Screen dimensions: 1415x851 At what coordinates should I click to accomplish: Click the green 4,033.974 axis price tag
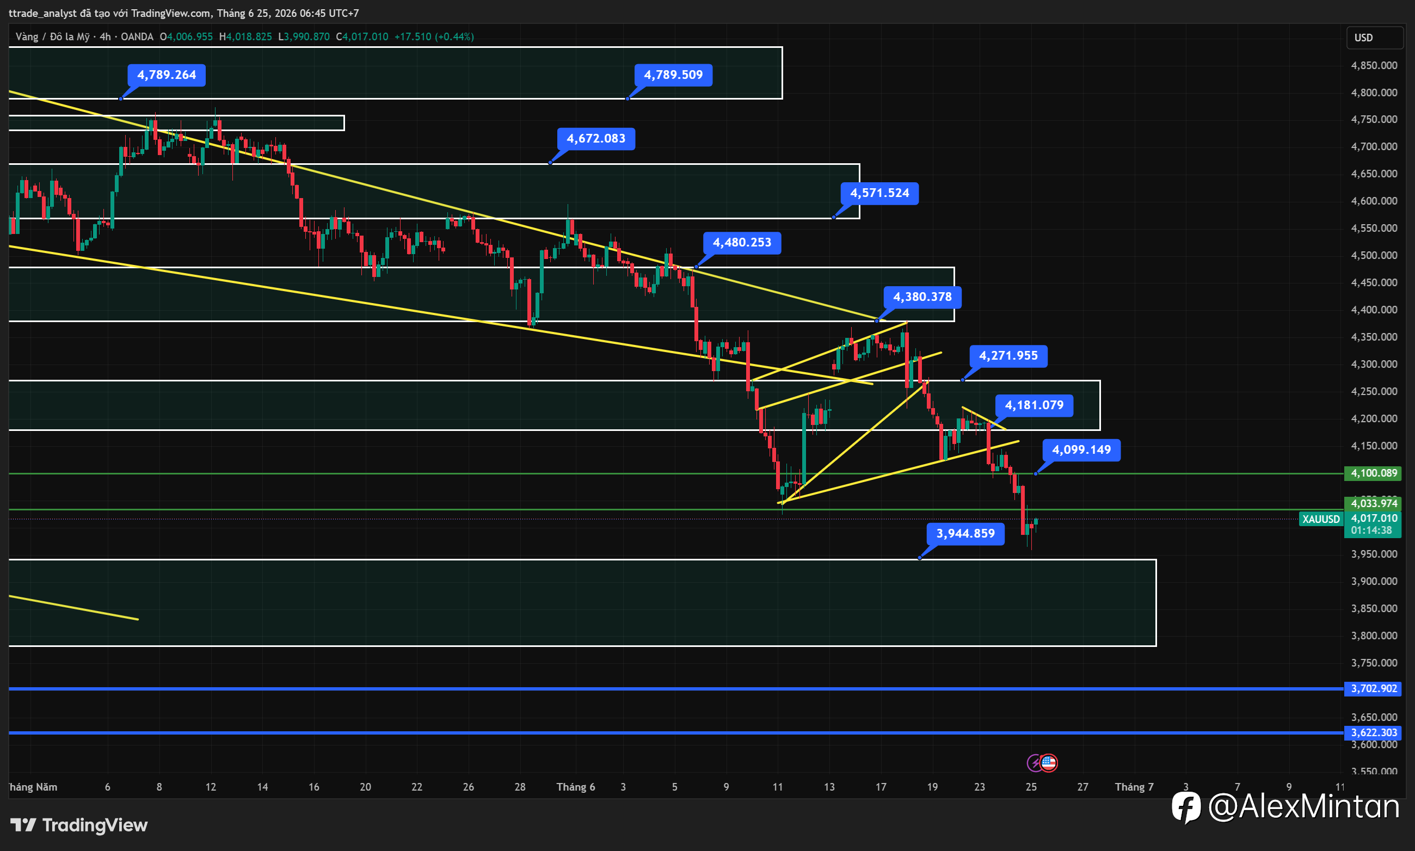pos(1373,503)
